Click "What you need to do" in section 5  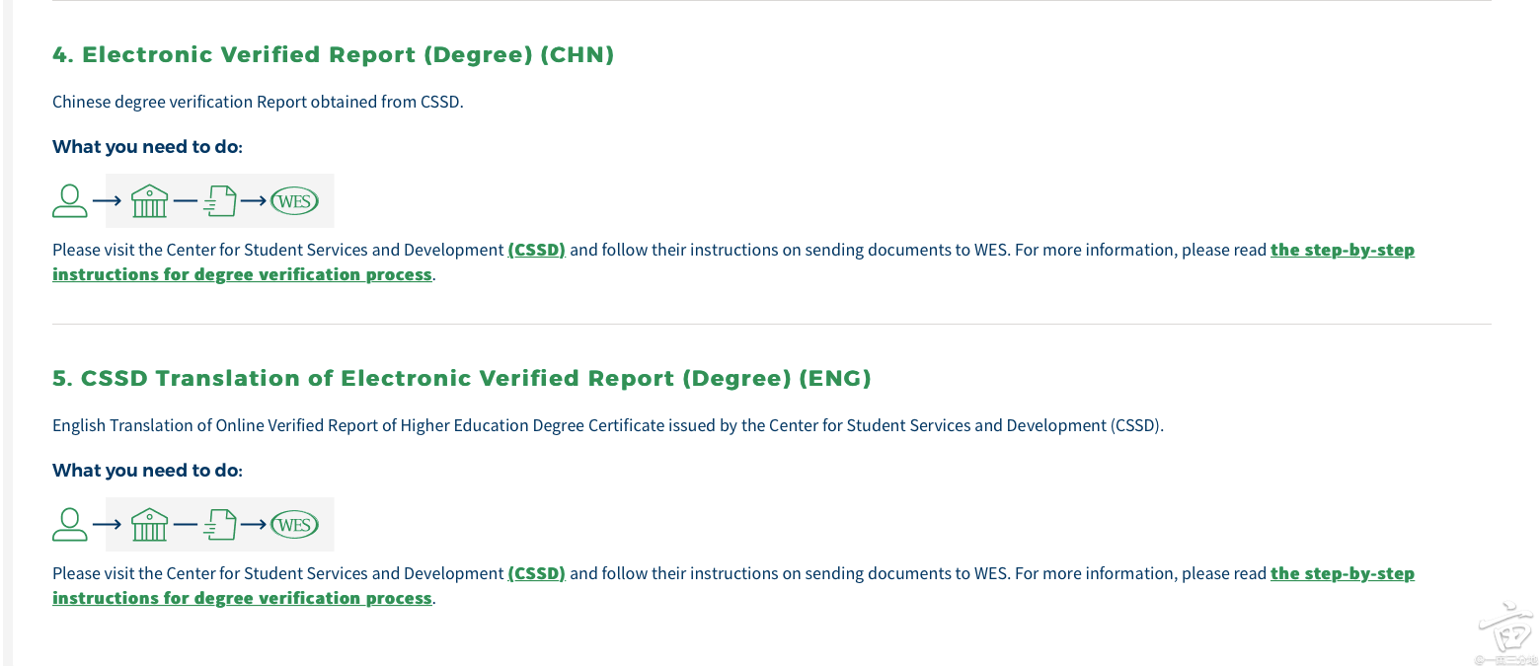click(x=147, y=471)
